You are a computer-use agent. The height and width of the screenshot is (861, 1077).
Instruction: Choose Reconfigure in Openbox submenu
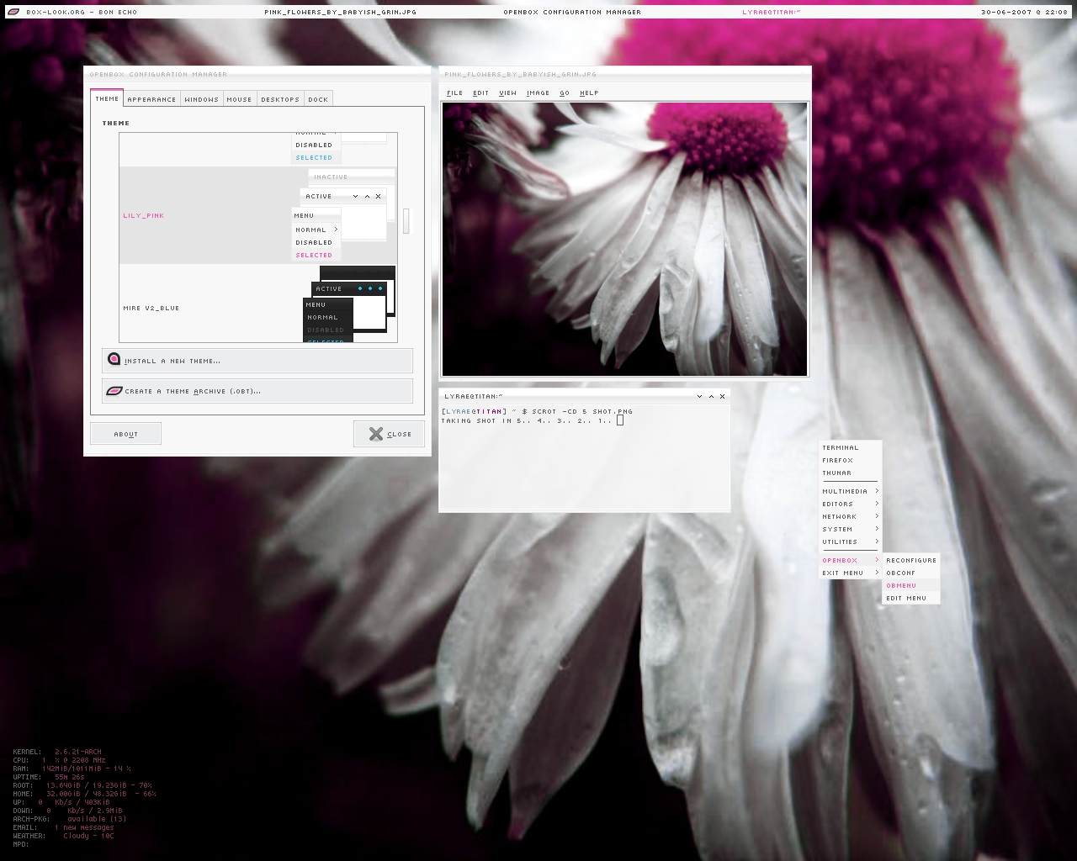click(911, 561)
